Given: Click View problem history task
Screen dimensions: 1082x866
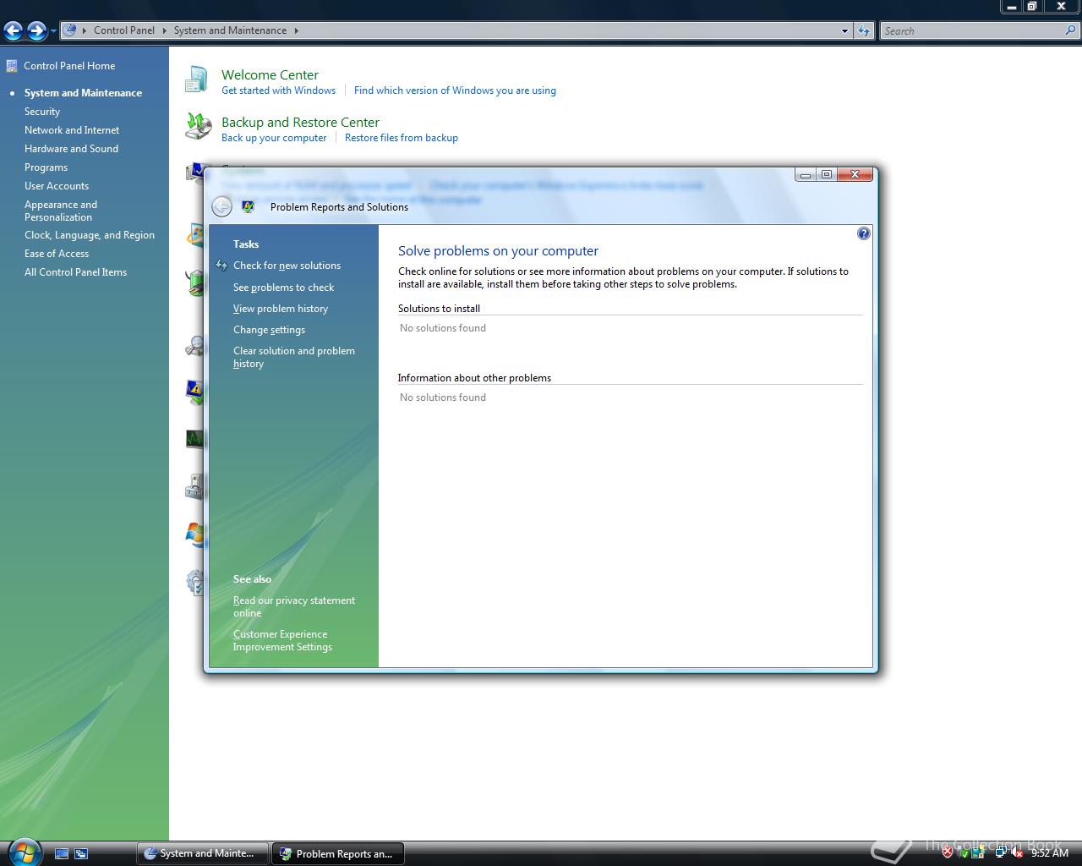Looking at the screenshot, I should point(281,309).
